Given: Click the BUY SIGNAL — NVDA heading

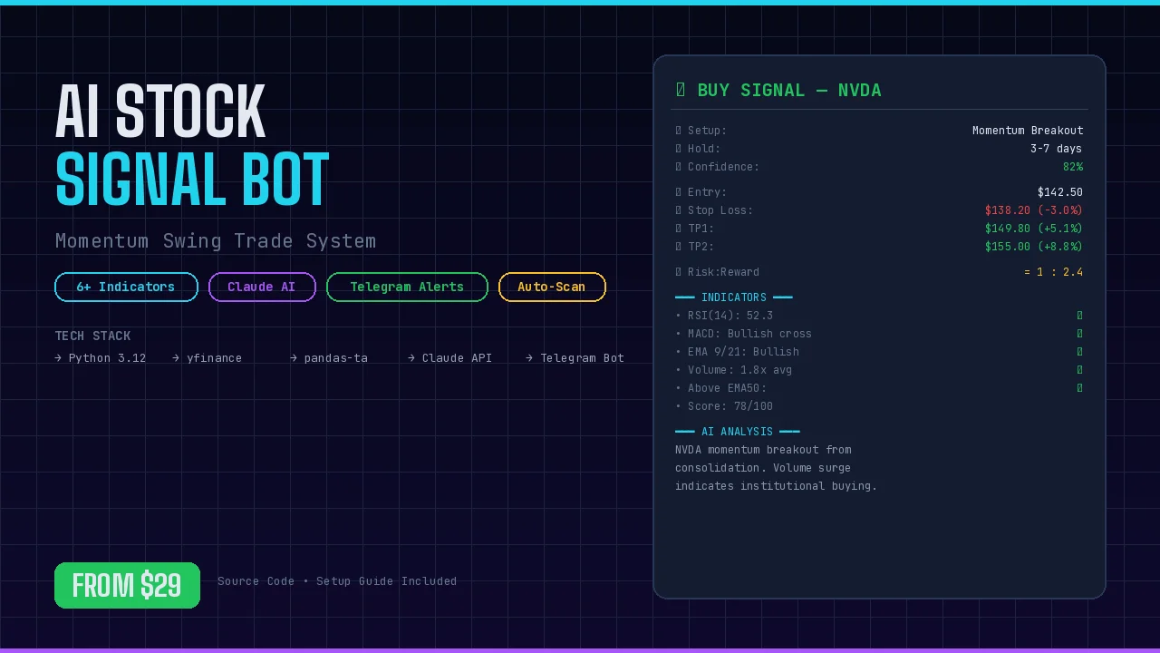Looking at the screenshot, I should pyautogui.click(x=778, y=90).
